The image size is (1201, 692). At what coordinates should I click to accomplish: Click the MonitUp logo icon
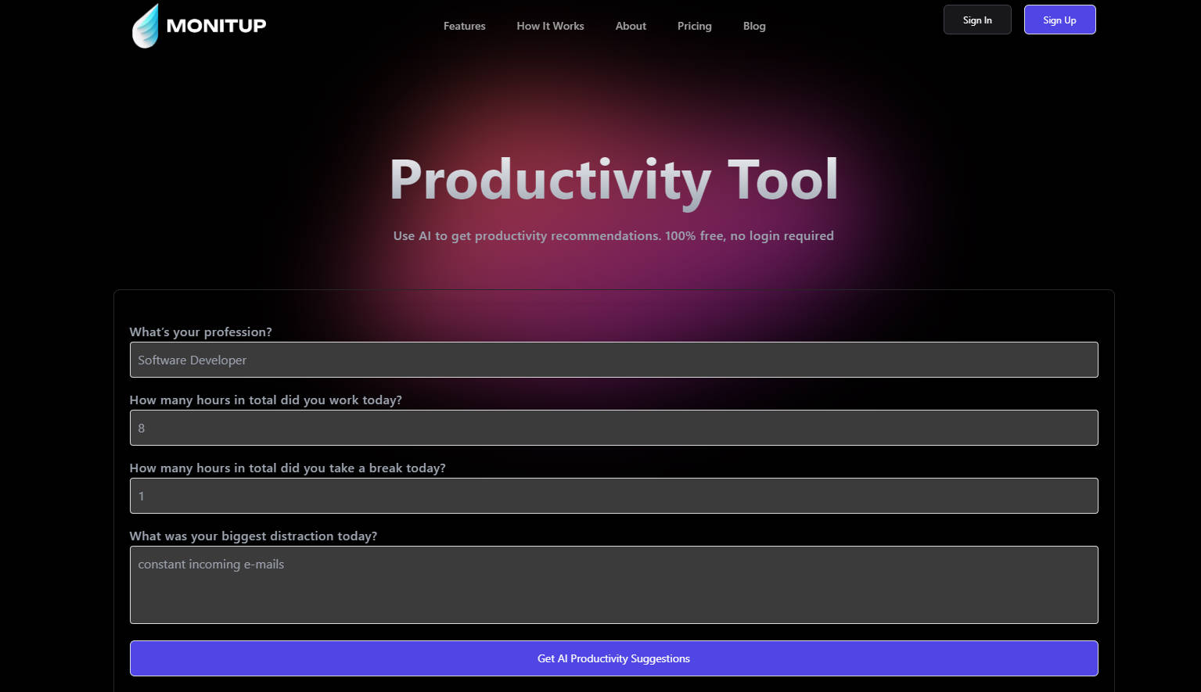coord(146,25)
